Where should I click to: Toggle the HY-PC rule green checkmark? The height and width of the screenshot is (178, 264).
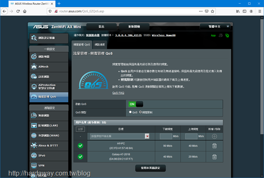point(80,146)
